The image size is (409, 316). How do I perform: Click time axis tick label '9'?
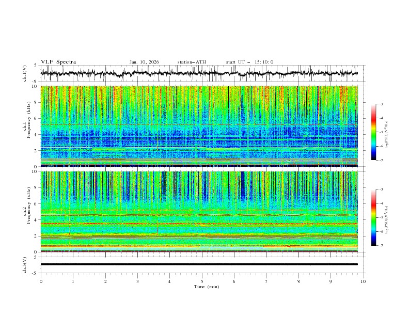331,281
